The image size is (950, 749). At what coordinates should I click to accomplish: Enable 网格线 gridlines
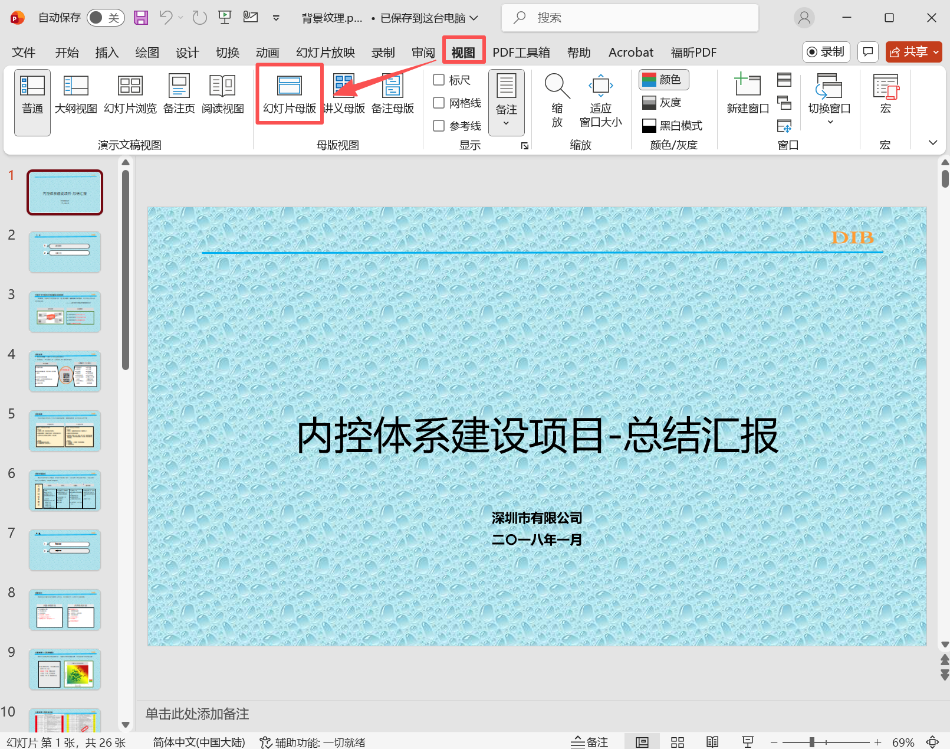coord(438,102)
